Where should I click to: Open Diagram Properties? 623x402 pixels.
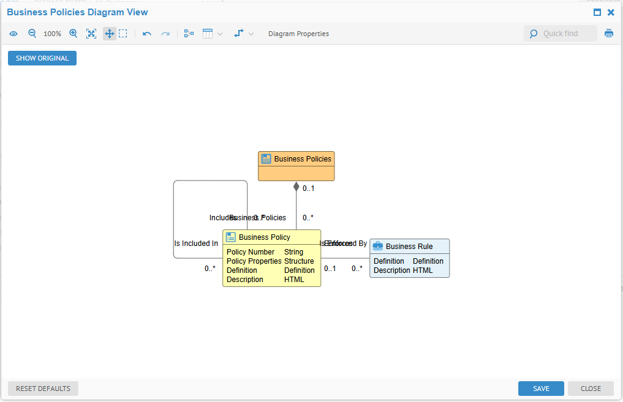click(298, 34)
